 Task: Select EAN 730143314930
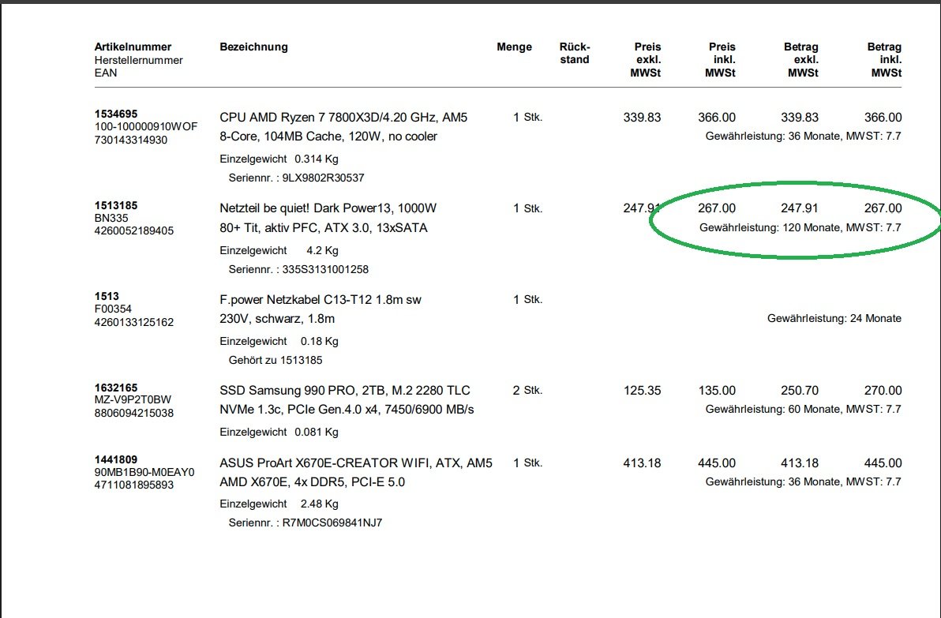[131, 140]
